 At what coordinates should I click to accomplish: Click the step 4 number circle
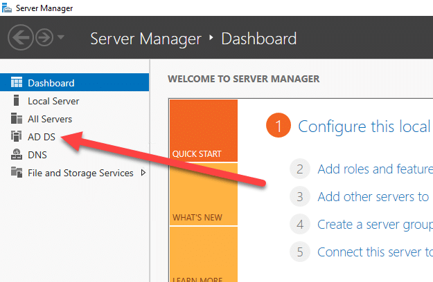(300, 224)
